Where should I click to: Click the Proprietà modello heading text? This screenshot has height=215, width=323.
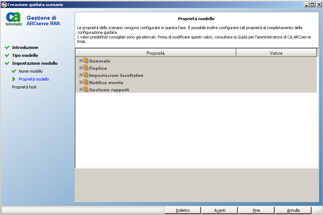pos(196,19)
